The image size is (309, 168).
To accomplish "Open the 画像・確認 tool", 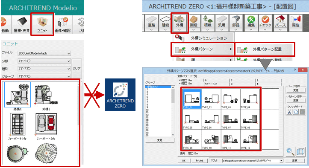I will coord(63,24).
